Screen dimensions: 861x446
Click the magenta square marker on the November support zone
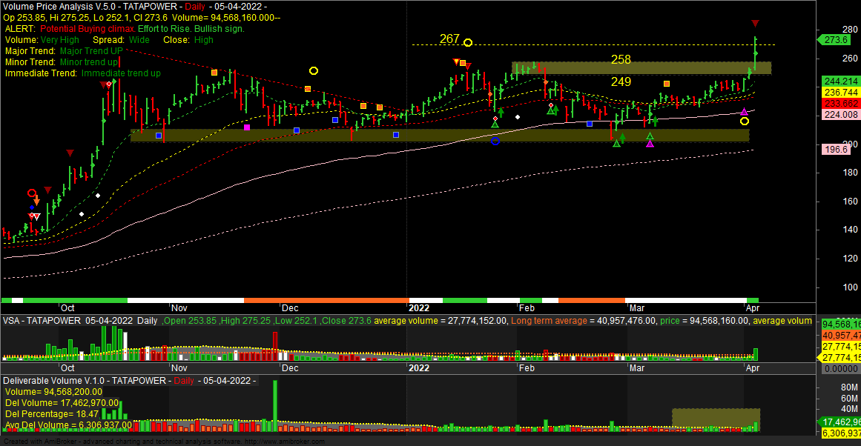(x=247, y=127)
